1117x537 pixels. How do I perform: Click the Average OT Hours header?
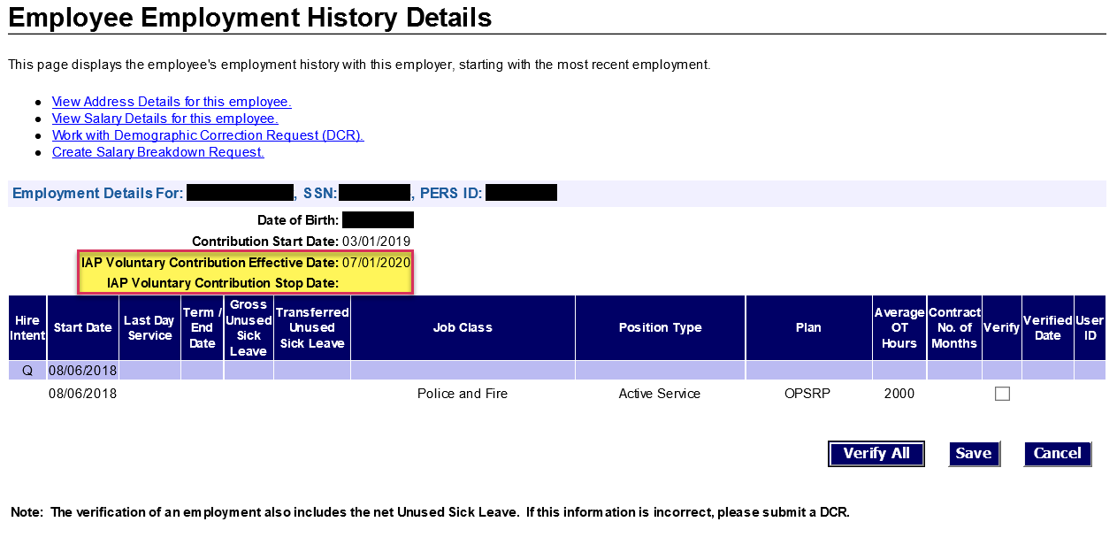899,327
